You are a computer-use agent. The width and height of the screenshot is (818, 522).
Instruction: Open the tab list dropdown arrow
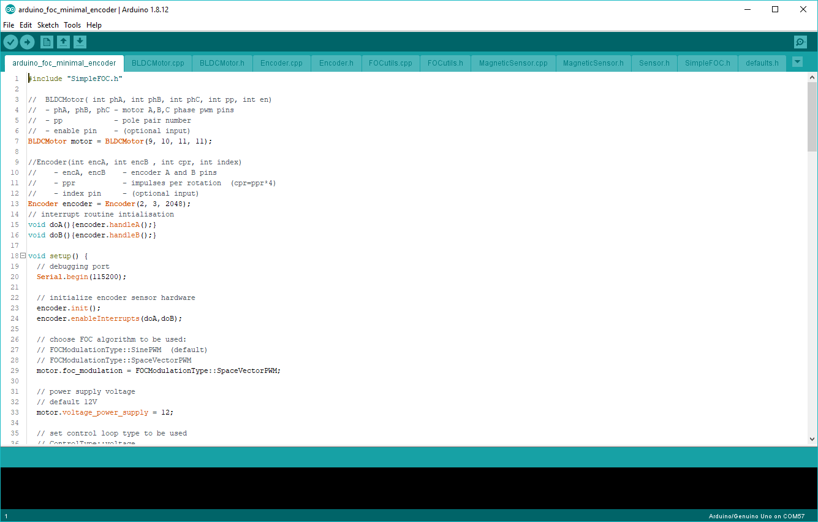click(x=797, y=62)
